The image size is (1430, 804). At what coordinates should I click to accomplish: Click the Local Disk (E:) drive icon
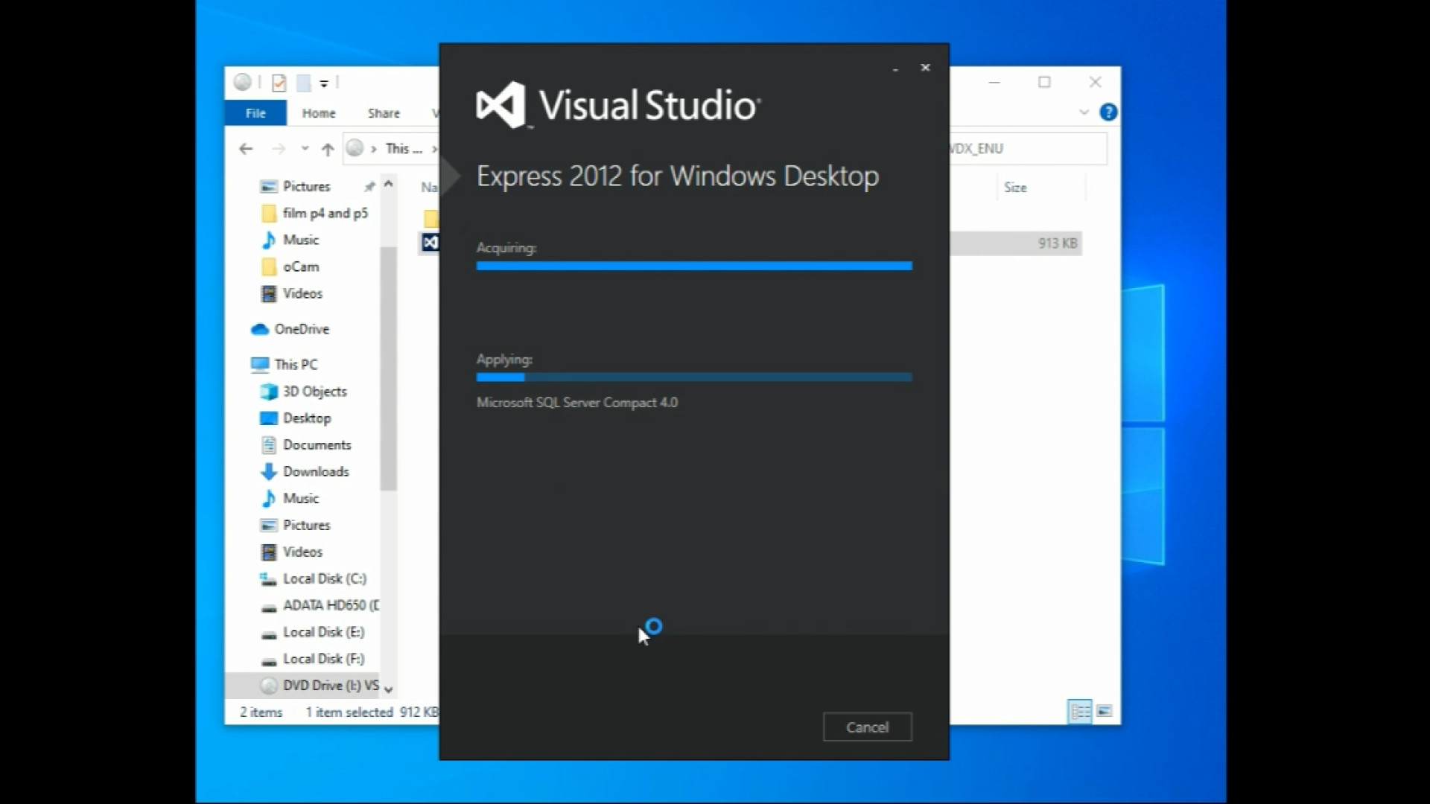269,634
